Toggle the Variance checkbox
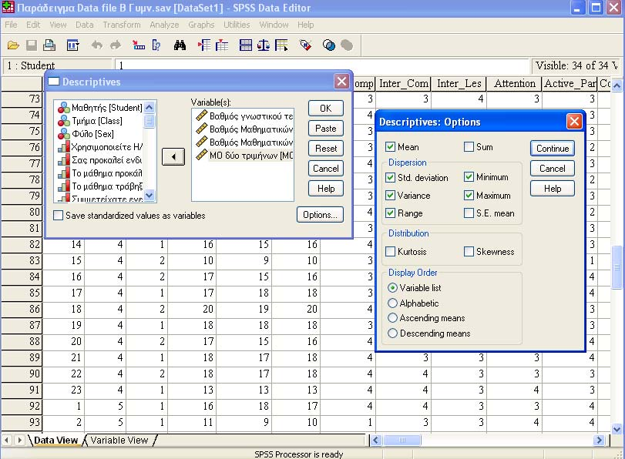The width and height of the screenshot is (625, 459). pos(390,196)
